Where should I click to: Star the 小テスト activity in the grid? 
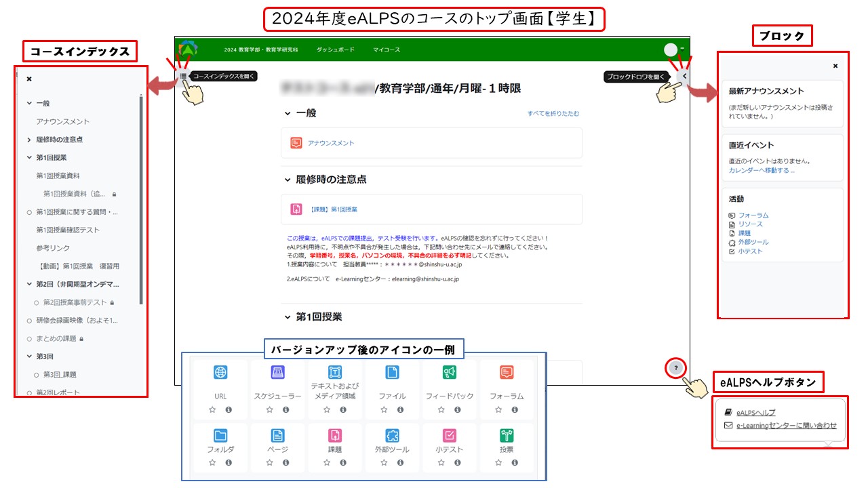[x=441, y=462]
